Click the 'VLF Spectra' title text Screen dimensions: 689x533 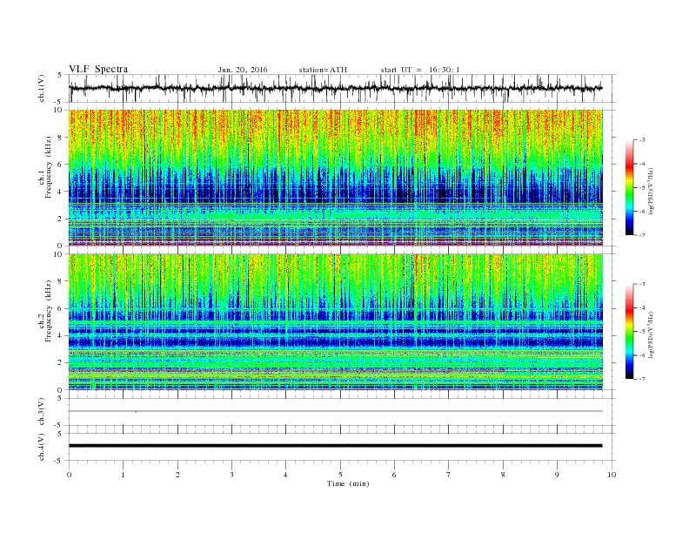pyautogui.click(x=98, y=69)
